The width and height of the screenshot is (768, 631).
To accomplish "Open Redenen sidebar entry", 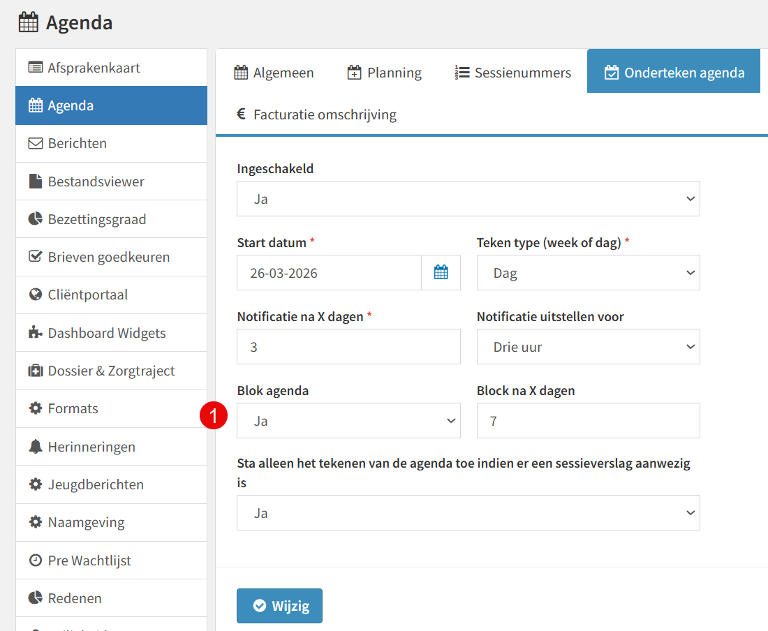I will tap(111, 597).
